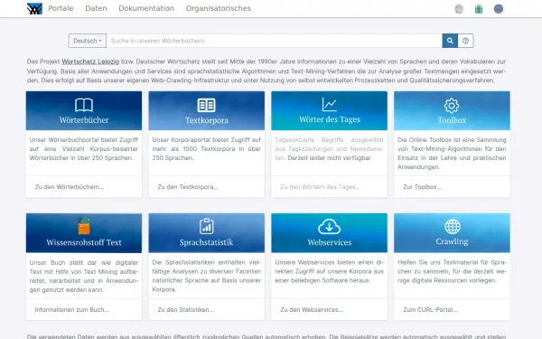Click the Wörter des Tages card title

coord(330,119)
